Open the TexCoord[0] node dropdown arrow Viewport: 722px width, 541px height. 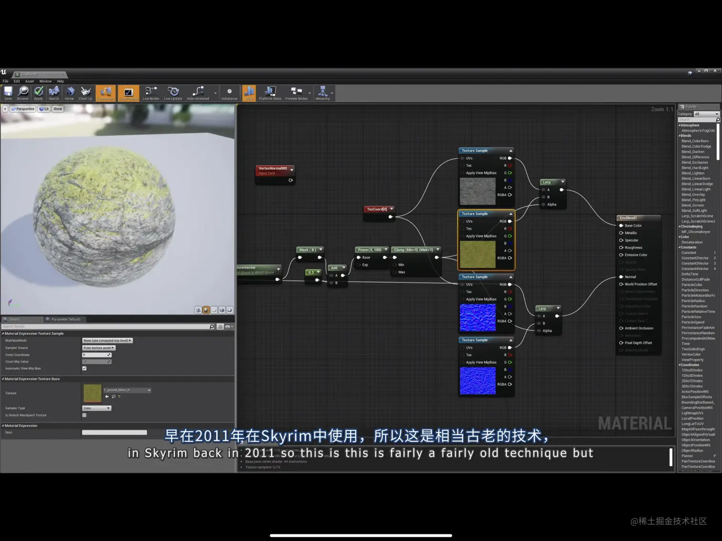click(392, 209)
